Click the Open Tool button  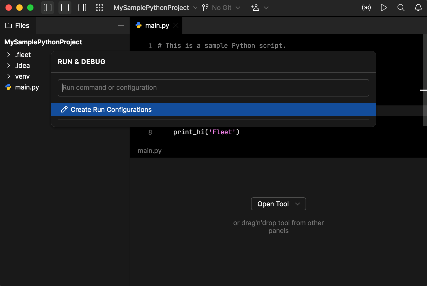click(278, 204)
